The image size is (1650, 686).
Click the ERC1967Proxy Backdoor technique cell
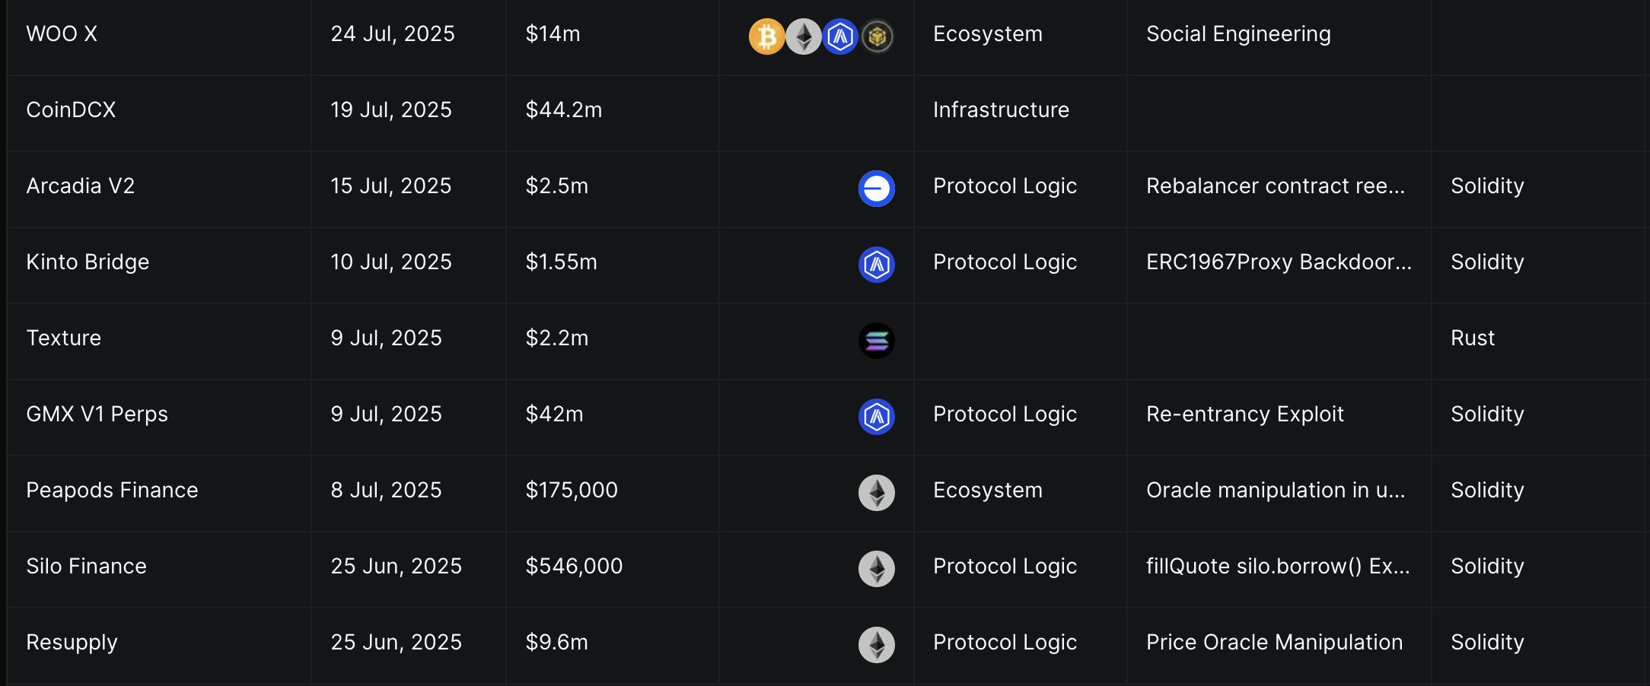tap(1279, 262)
